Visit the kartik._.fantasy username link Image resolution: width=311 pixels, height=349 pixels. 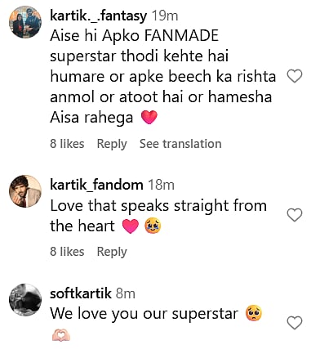99,16
